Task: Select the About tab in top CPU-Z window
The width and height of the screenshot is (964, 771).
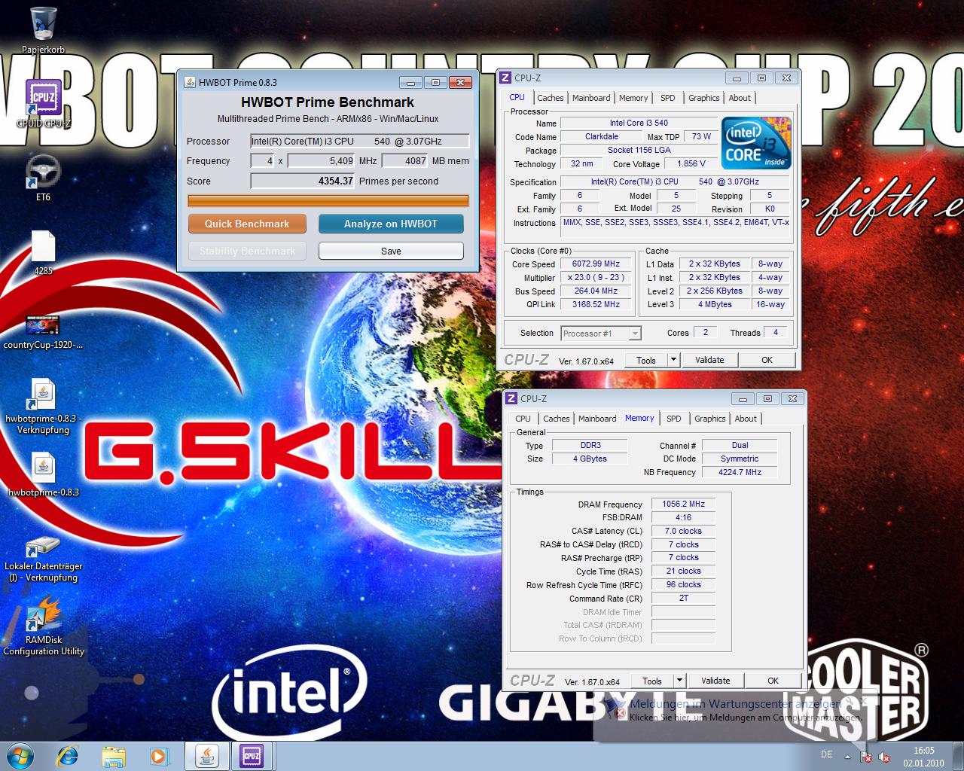Action: click(740, 98)
